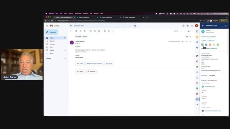This screenshot has height=129, width=230.
Task: Open Gmail main menu hamburger icon
Action: 47,25
